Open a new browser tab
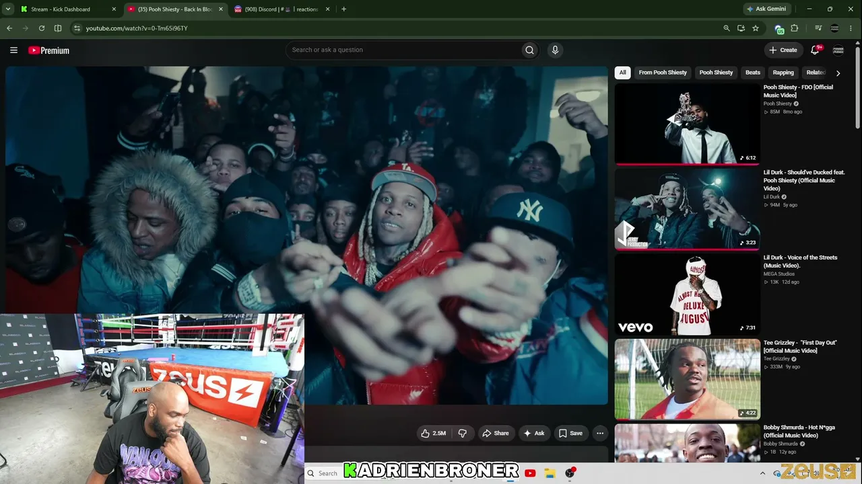The height and width of the screenshot is (484, 862). 343,9
